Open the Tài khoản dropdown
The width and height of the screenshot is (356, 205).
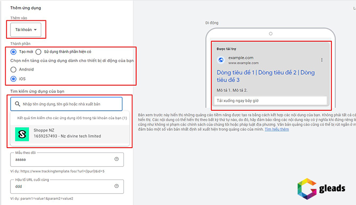[x=26, y=30]
